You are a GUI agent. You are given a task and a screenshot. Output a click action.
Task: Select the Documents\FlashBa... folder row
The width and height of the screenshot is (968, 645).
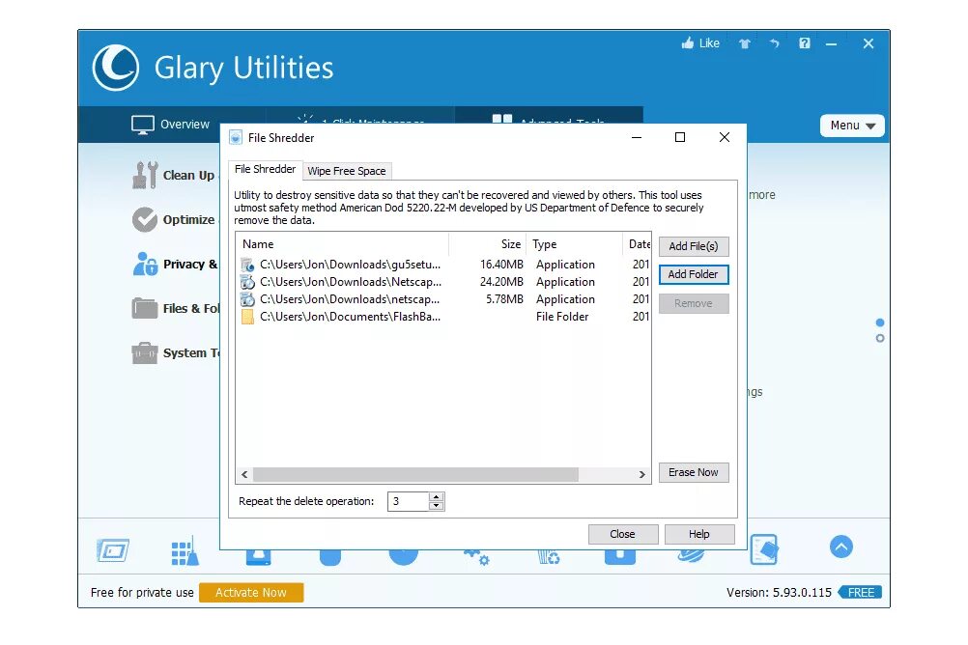[443, 317]
